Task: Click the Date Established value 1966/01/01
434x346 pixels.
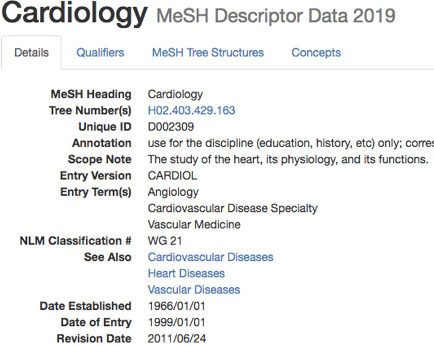Action: 177,306
